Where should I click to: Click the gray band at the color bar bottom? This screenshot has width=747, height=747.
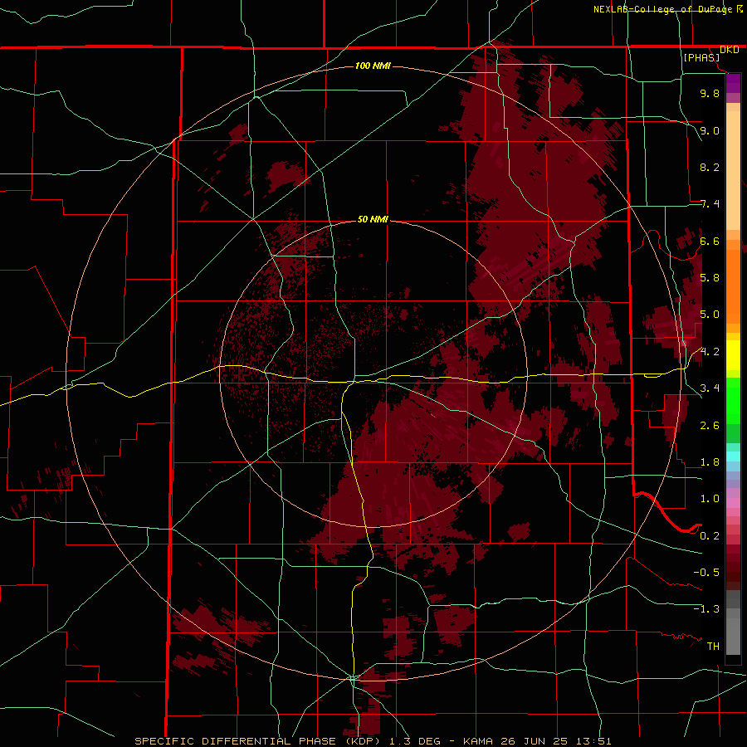click(x=733, y=624)
